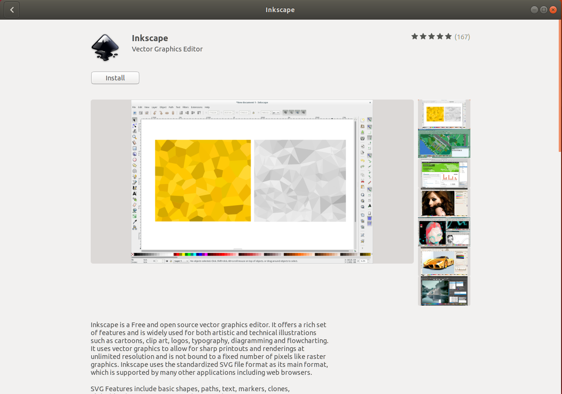Viewport: 562px width, 394px height.
Task: Click the orange vertical scrollbar handle
Action: (x=560, y=86)
